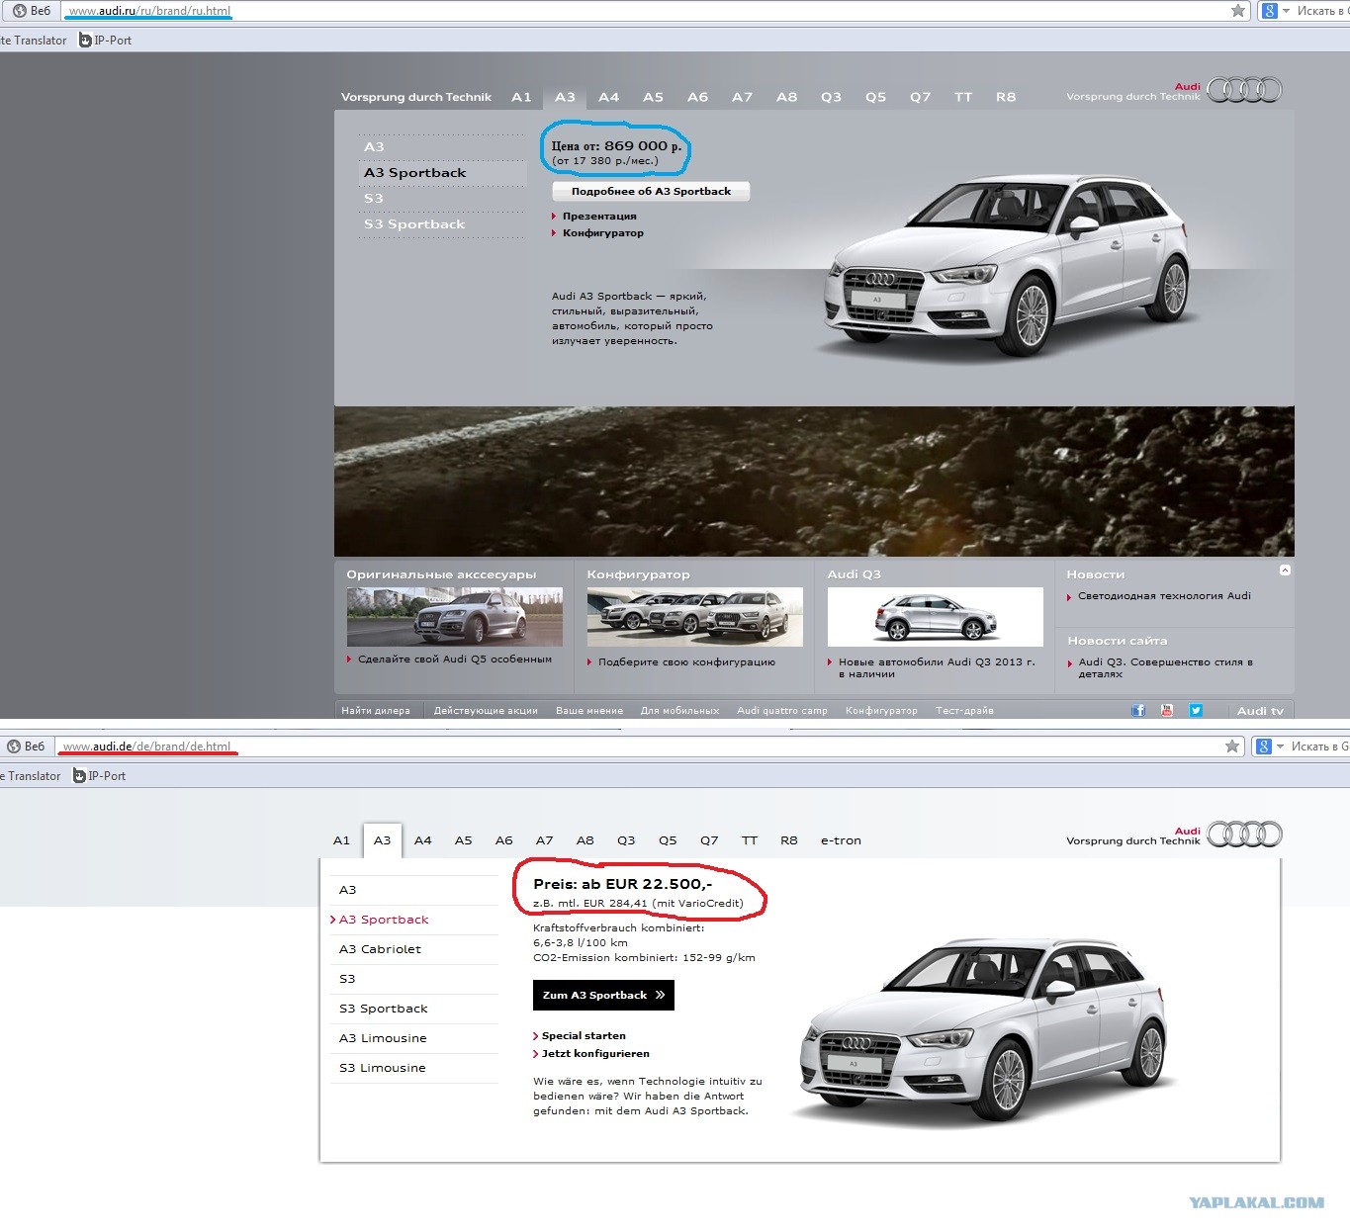Image resolution: width=1350 pixels, height=1232 pixels.
Task: Switch to the Q7 model tab on audi.de
Action: (709, 840)
